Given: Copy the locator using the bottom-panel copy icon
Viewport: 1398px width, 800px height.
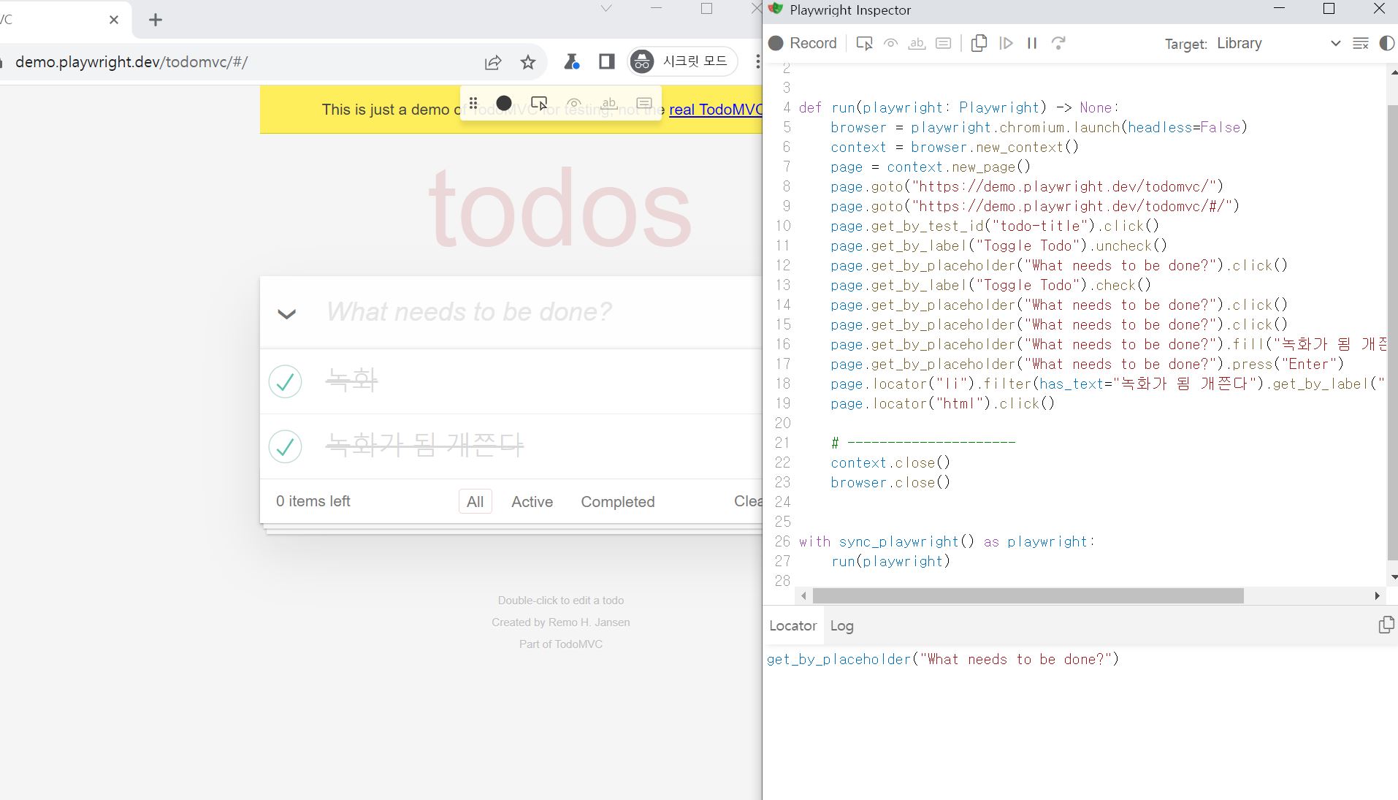Looking at the screenshot, I should tap(1385, 625).
